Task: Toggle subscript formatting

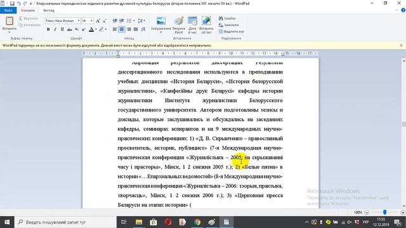Action: coord(77,30)
